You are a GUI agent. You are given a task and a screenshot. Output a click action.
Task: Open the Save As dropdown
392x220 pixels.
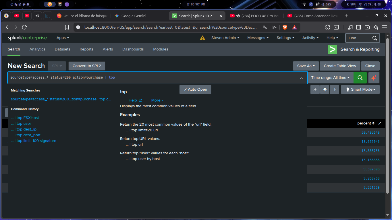[x=306, y=66]
